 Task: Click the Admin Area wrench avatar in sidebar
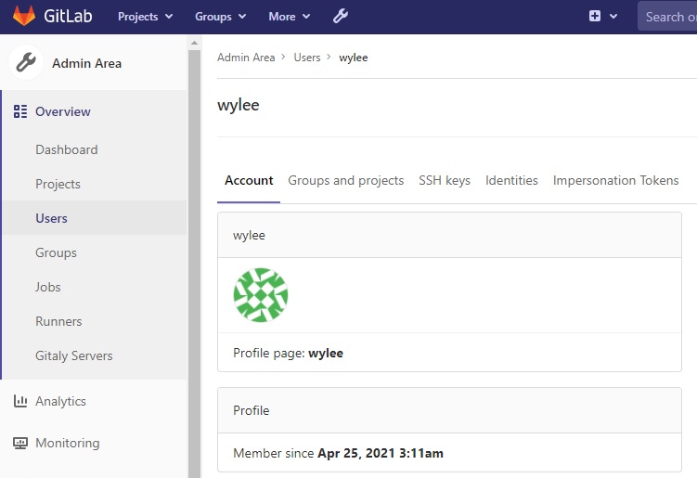tap(26, 63)
